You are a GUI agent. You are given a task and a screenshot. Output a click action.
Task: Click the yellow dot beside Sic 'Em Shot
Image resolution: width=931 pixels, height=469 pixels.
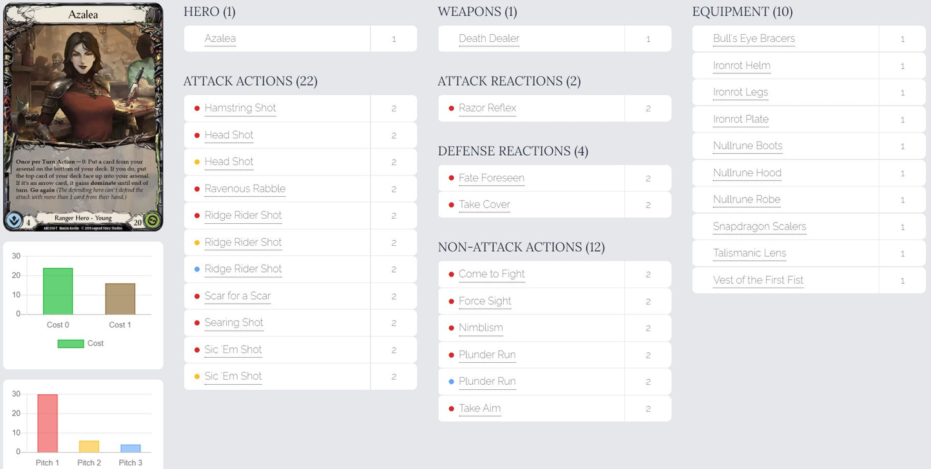(197, 377)
